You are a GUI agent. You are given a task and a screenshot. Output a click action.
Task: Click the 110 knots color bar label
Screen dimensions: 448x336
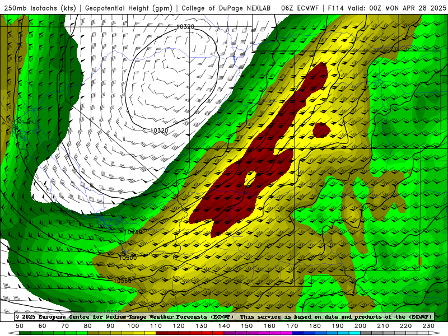pyautogui.click(x=156, y=326)
